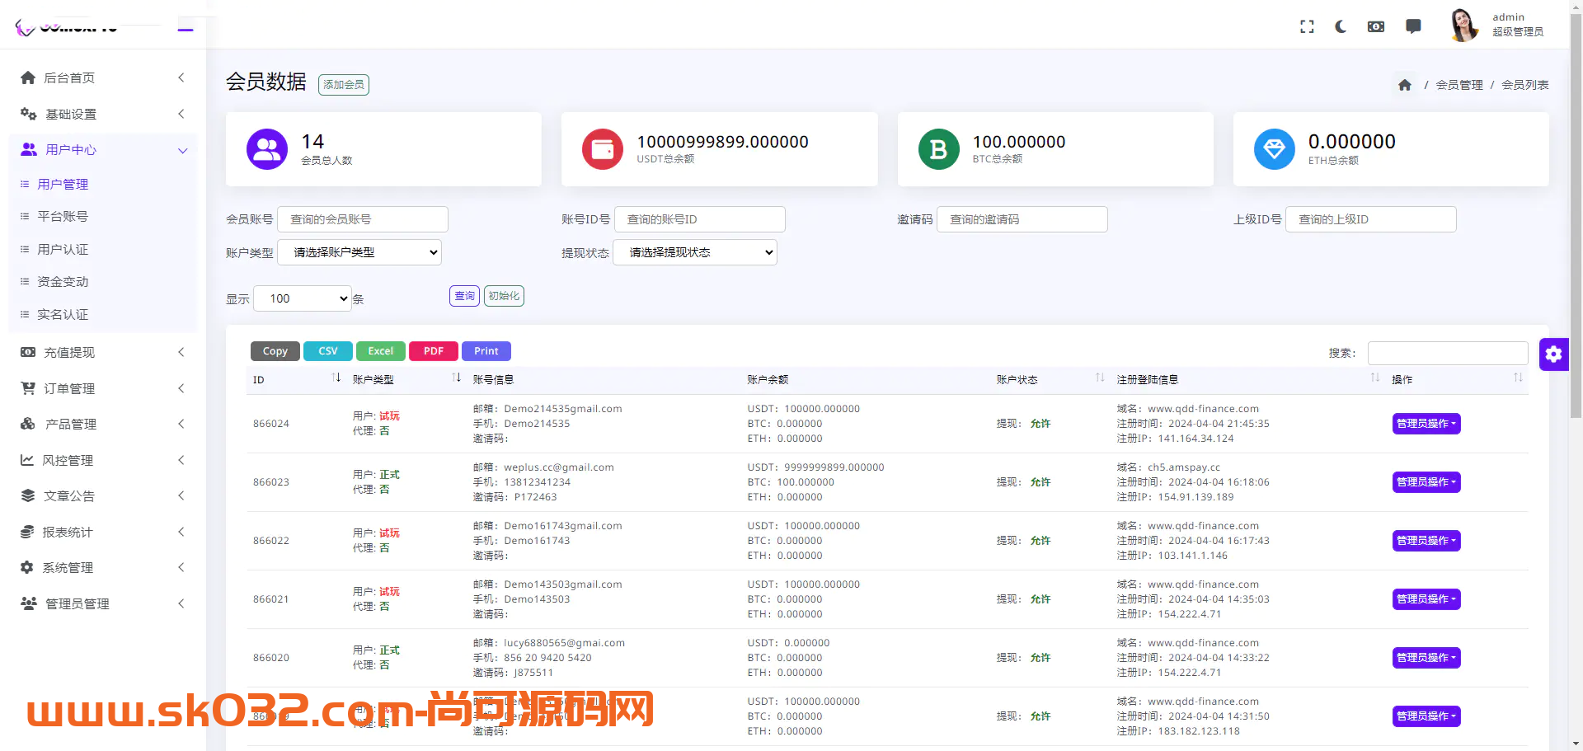
Task: Click page vertical scrollbar
Action: coord(1576,214)
